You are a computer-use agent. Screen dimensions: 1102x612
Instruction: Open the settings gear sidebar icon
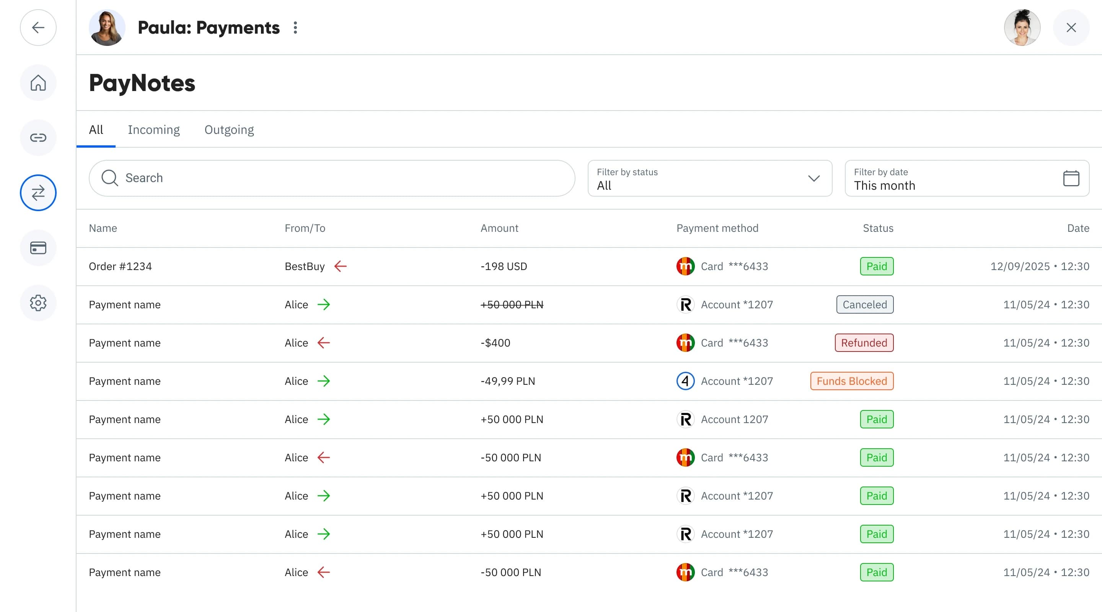pos(38,303)
